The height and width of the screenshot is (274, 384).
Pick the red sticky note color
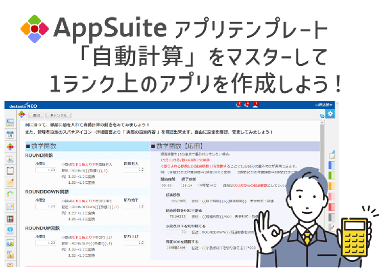pos(332,207)
